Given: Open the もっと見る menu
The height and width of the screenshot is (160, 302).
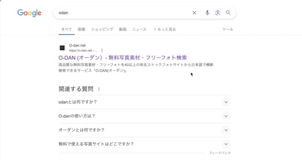Looking at the screenshot, I should point(165,29).
